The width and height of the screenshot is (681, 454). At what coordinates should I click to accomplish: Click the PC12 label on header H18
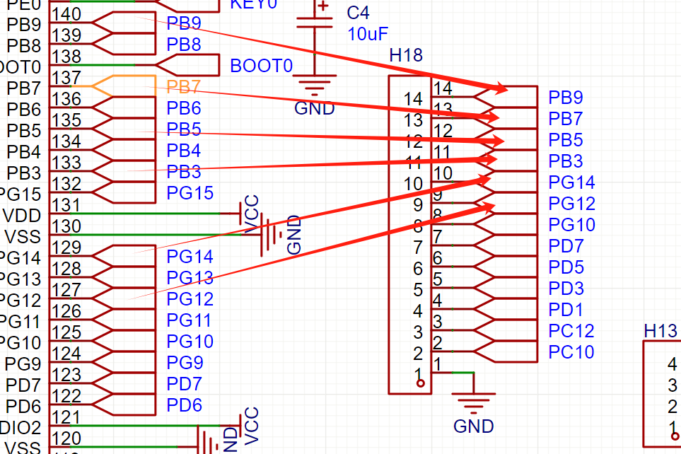point(571,331)
